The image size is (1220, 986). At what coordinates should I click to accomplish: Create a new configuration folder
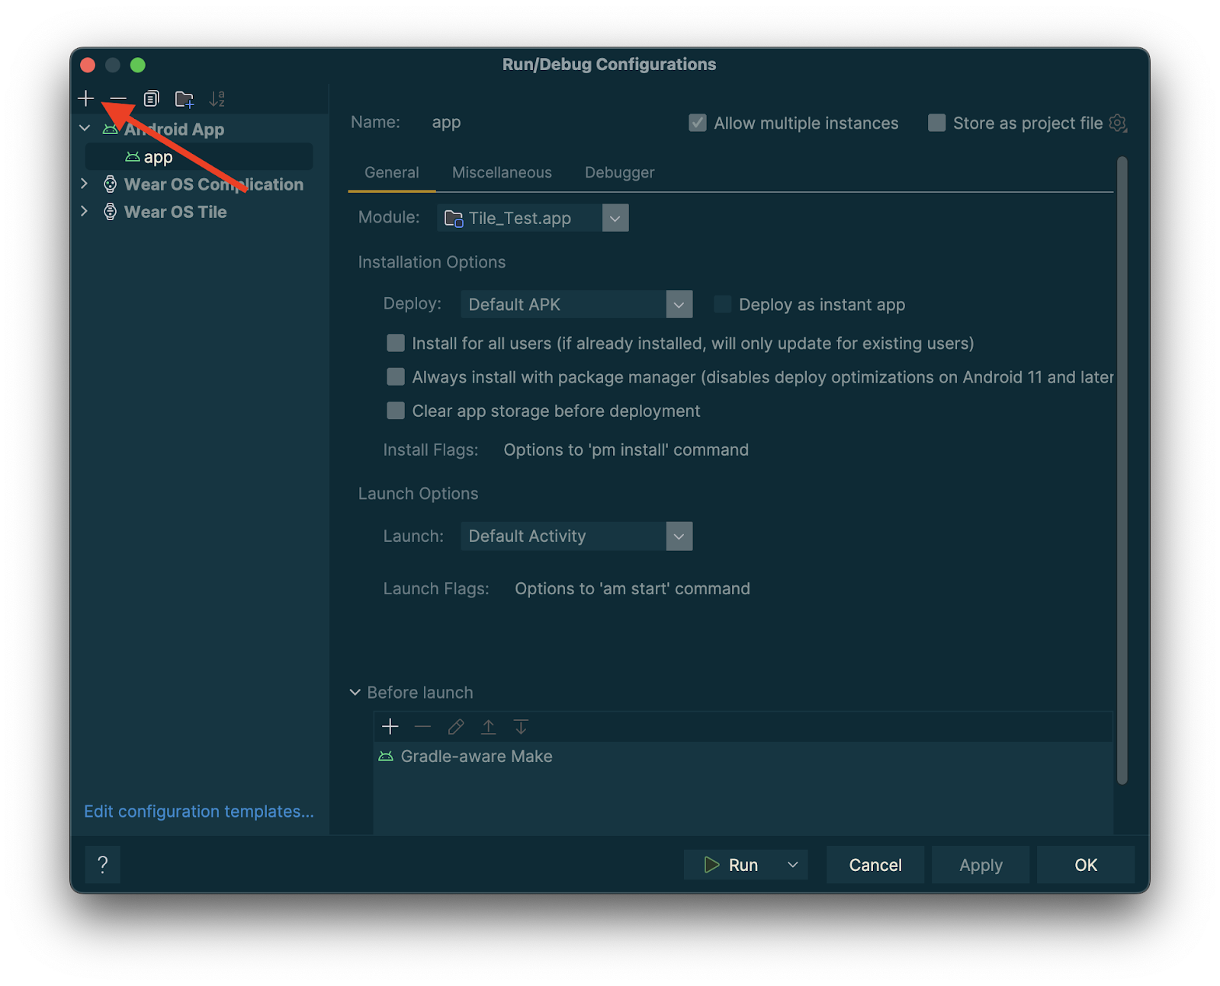pos(183,98)
